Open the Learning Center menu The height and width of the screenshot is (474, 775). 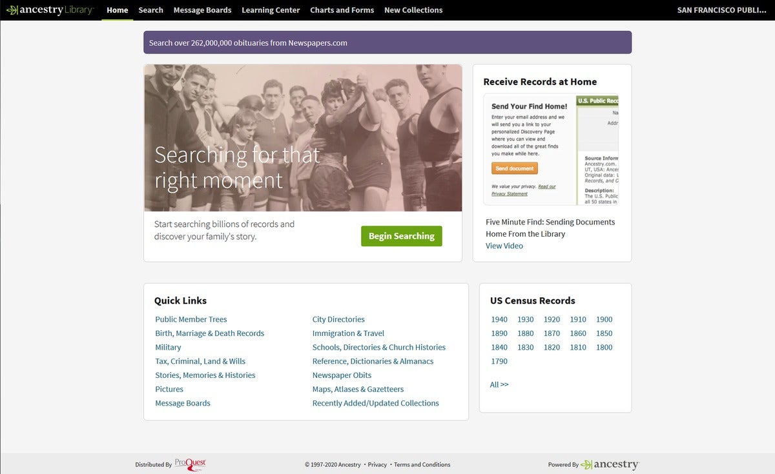tap(271, 10)
